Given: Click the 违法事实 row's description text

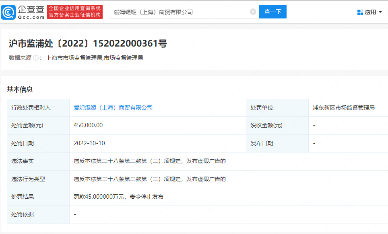Looking at the screenshot, I should (150, 161).
